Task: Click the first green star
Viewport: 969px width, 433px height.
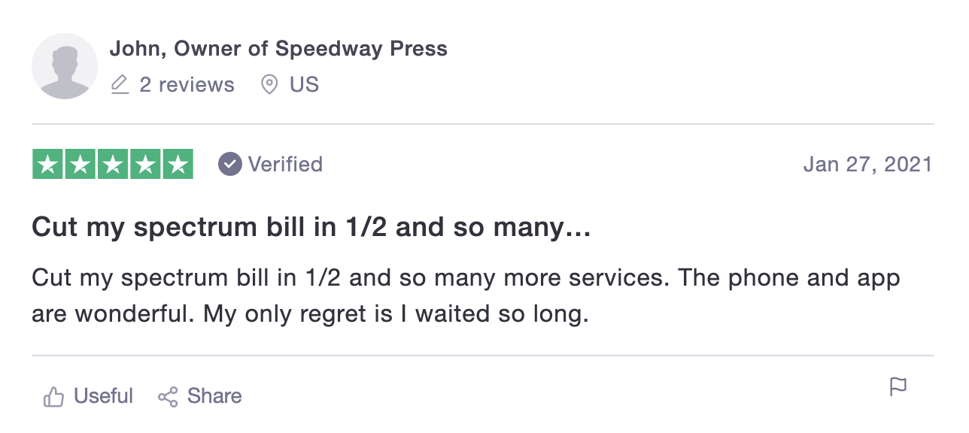Action: pyautogui.click(x=48, y=165)
